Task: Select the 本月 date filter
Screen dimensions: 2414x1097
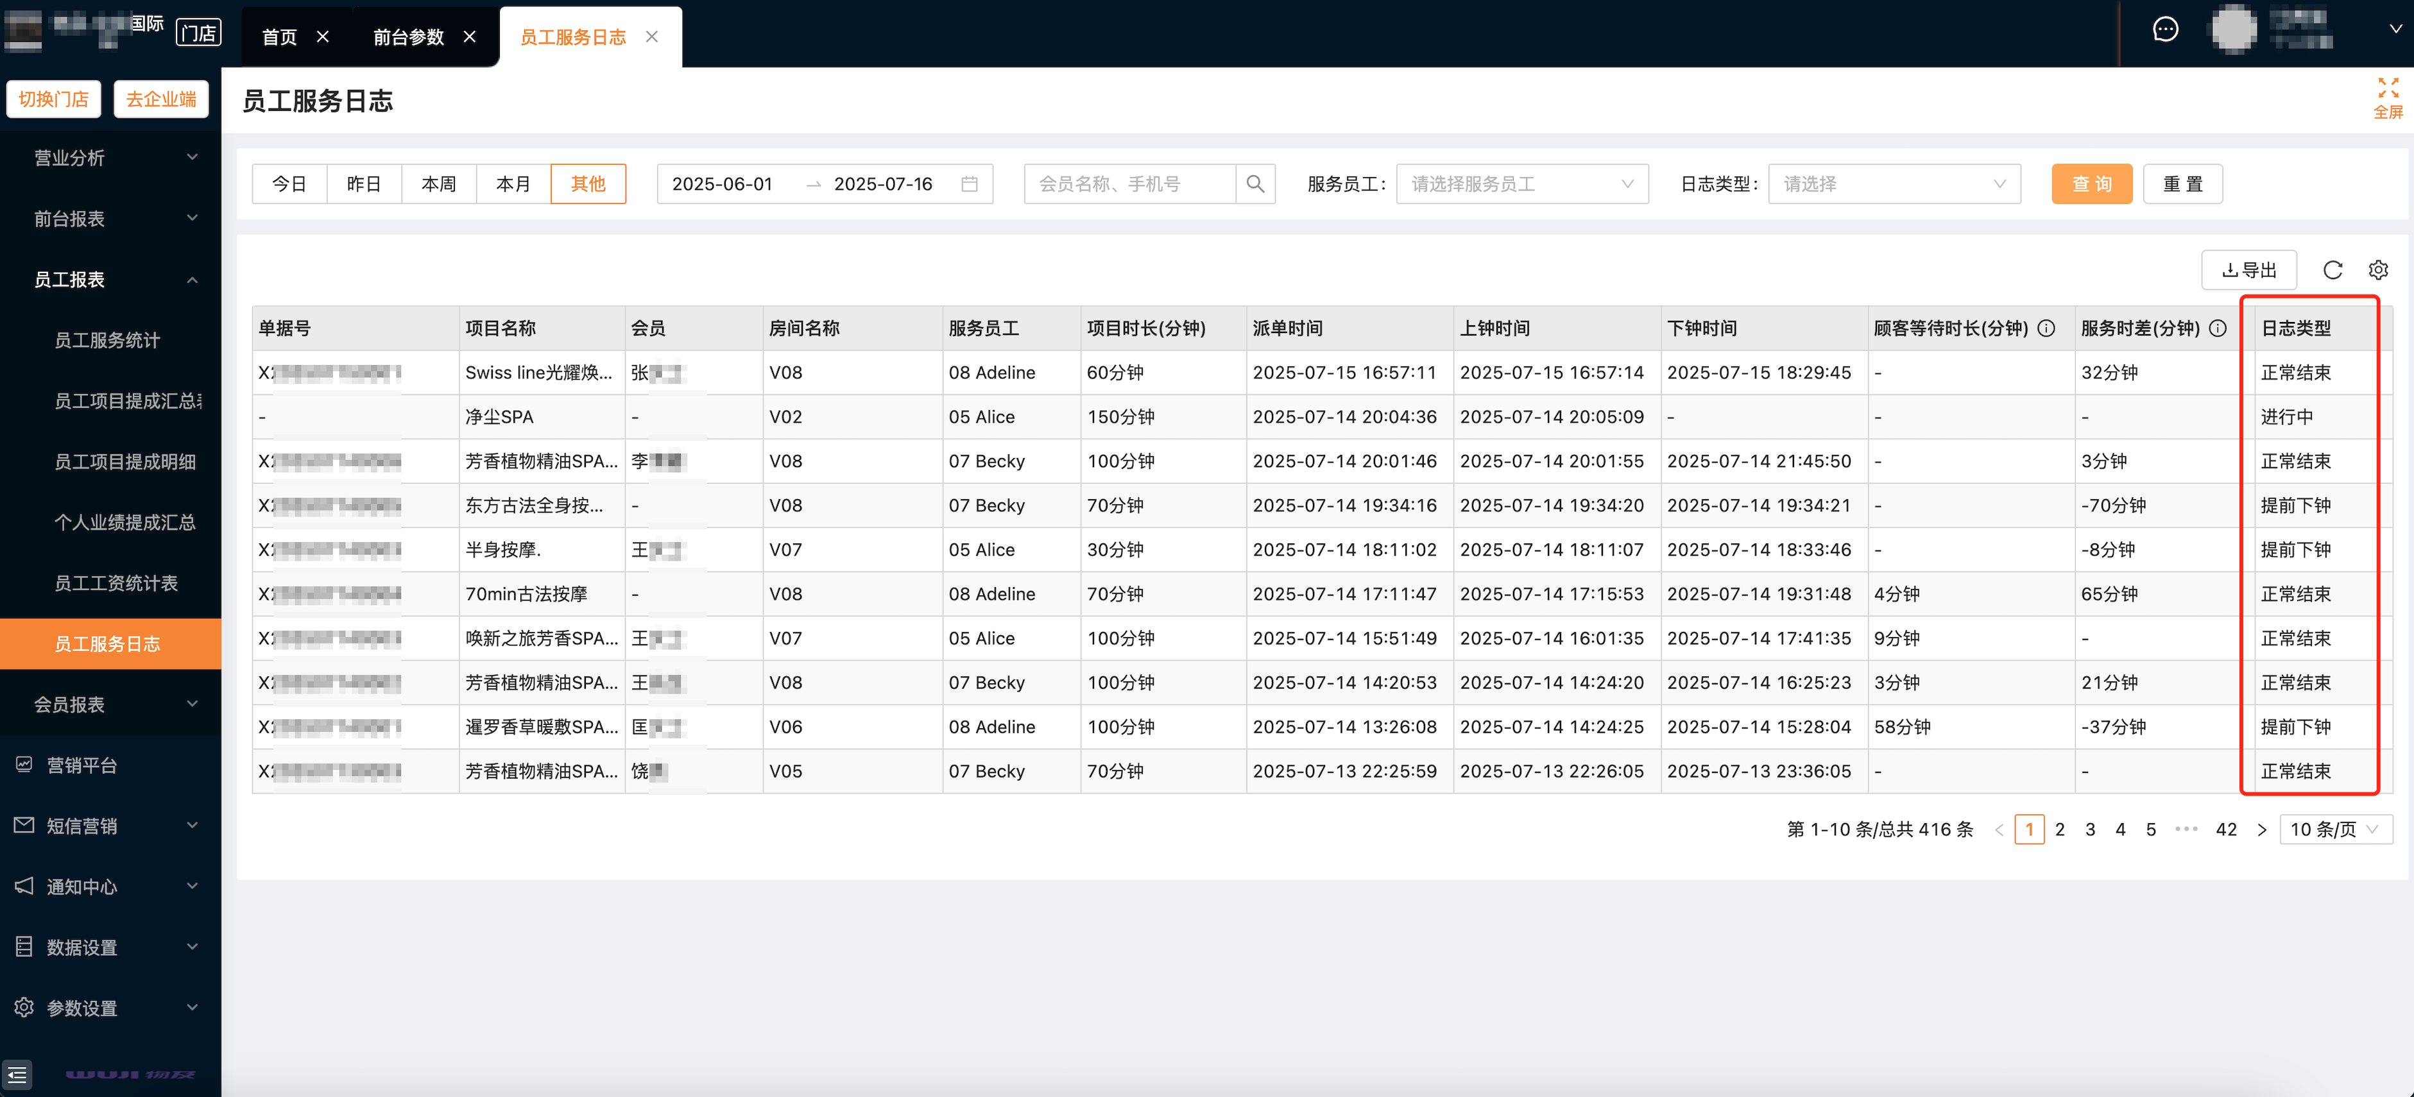Action: pos(513,183)
